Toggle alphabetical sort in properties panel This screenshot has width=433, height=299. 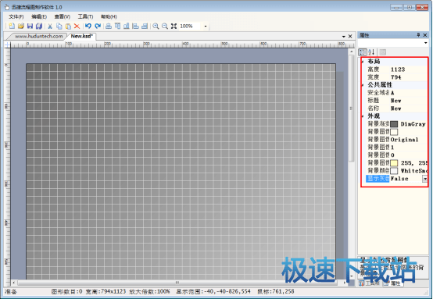pos(371,52)
